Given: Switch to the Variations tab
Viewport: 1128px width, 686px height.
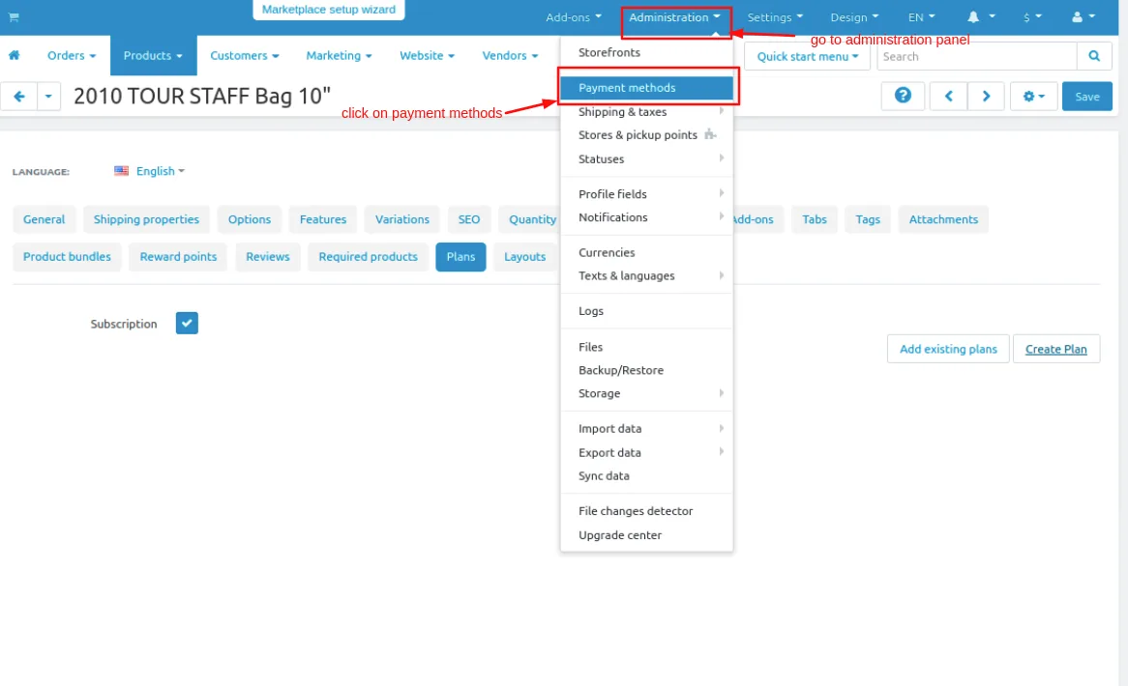Looking at the screenshot, I should pyautogui.click(x=402, y=219).
